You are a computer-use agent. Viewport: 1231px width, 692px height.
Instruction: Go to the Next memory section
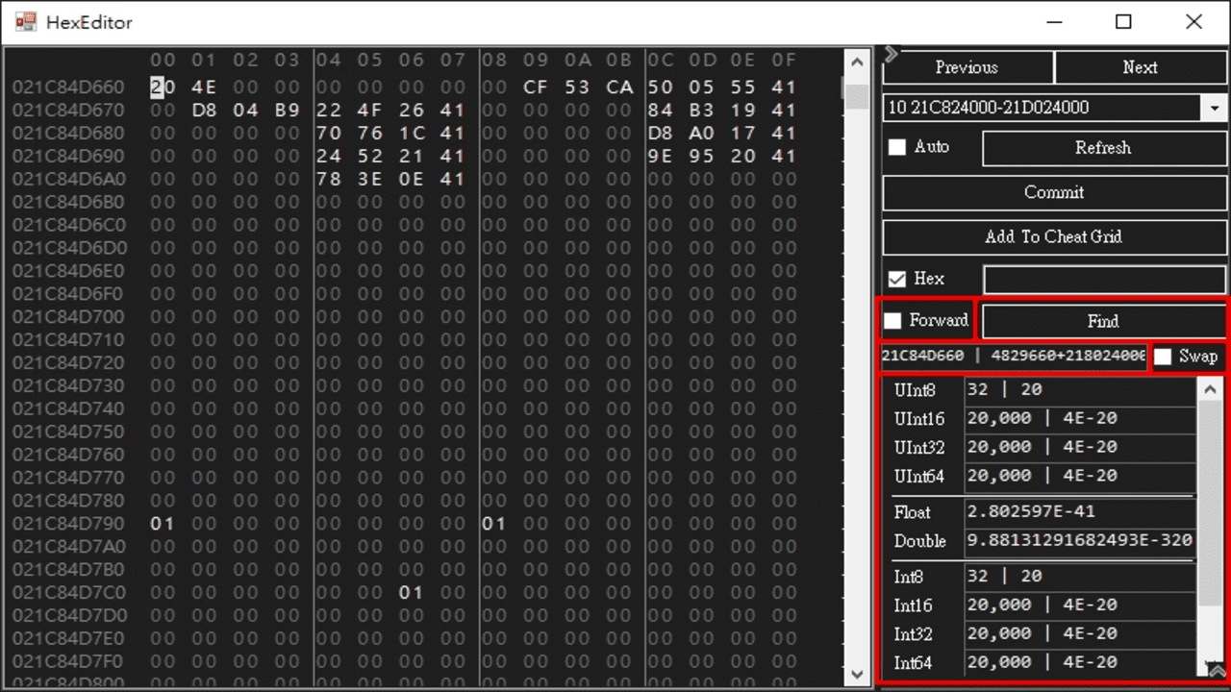[x=1140, y=67]
